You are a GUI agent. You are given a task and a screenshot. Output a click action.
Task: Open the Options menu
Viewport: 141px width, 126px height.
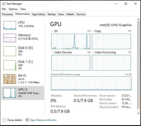point(13,9)
